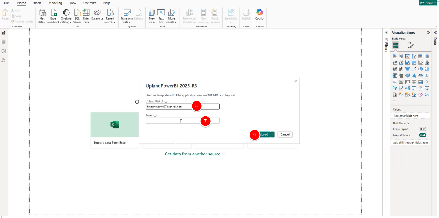The height and width of the screenshot is (218, 439).
Task: Open the DAX query view
Action: 3,60
